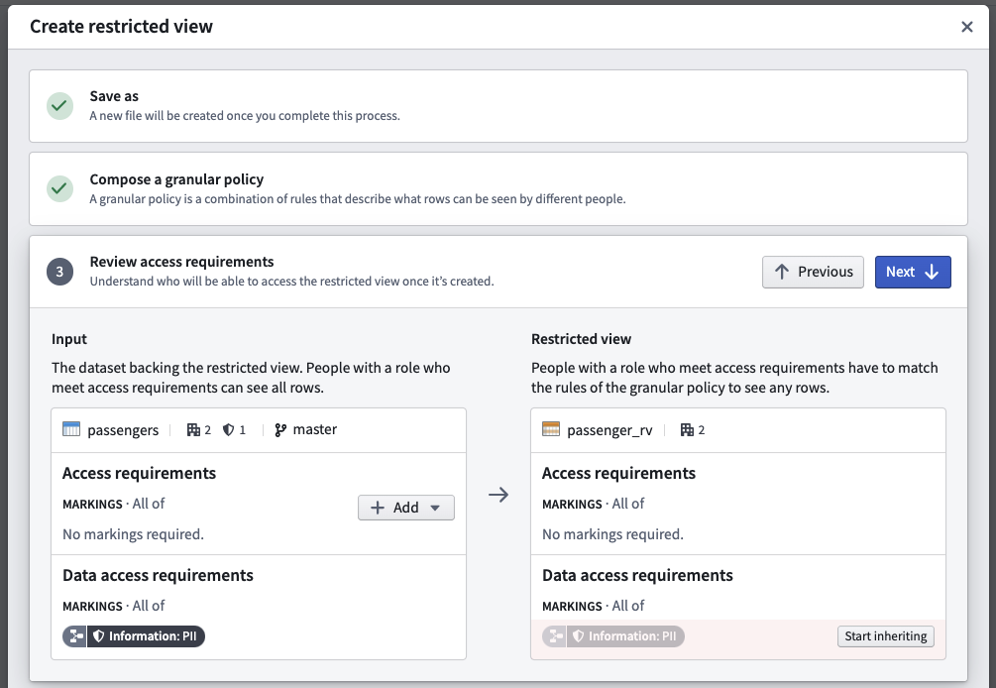Go back with the Previous button
996x688 pixels.
pos(813,272)
